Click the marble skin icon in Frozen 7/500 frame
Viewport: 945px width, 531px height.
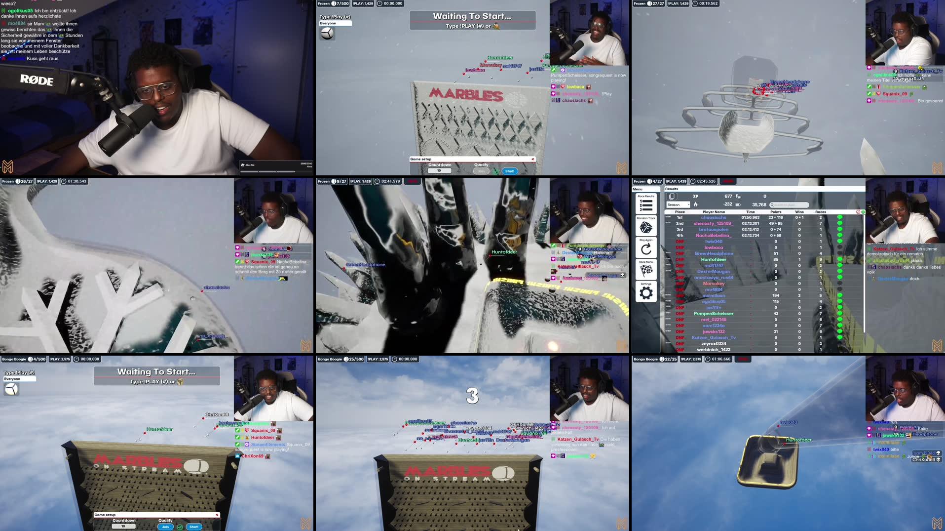327,33
